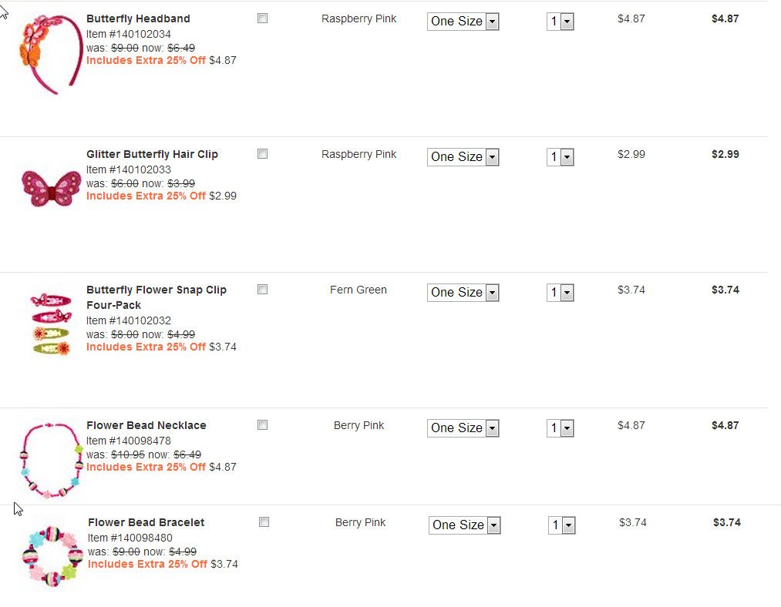Enable the Flower Bead Bracelet checkbox
This screenshot has width=781, height=607.
coord(264,522)
